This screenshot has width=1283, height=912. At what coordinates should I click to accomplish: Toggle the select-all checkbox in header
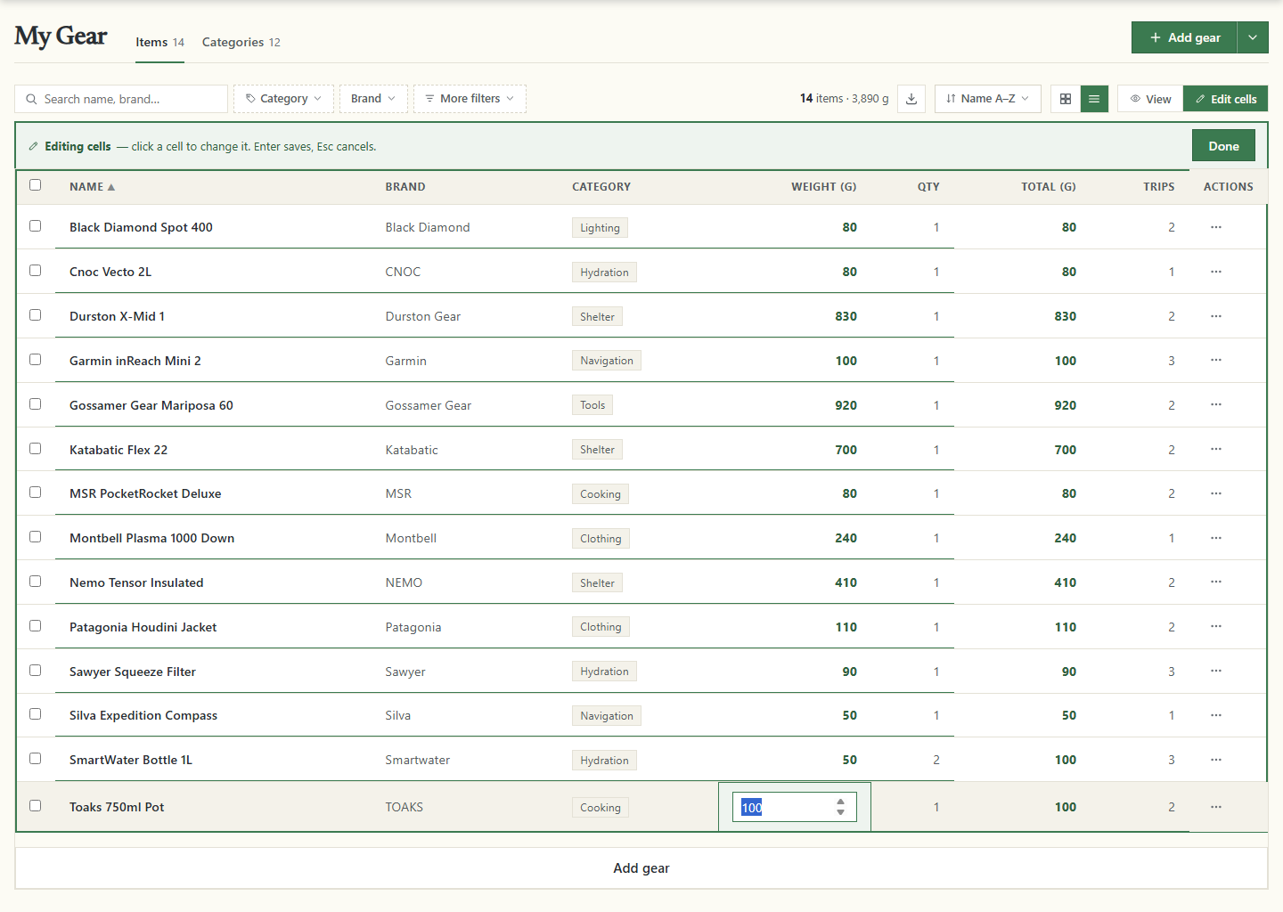(36, 185)
